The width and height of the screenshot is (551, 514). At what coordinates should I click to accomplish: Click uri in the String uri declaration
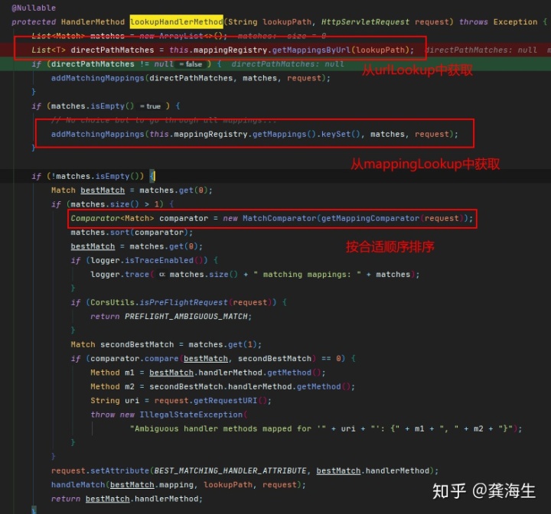pos(132,401)
